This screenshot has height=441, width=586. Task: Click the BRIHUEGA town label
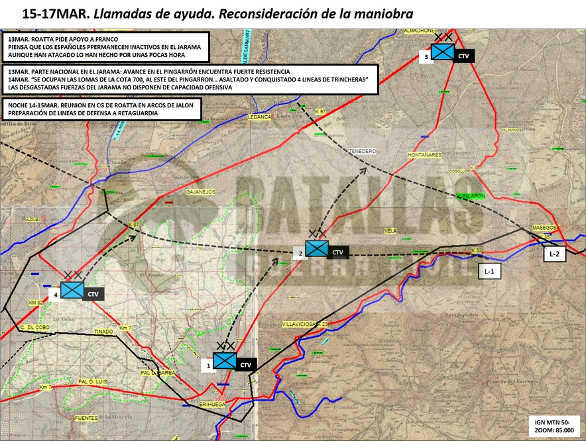pos(212,404)
